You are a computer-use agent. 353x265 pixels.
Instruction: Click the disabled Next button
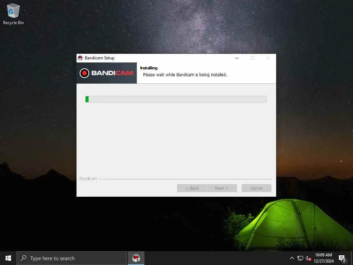pos(222,188)
